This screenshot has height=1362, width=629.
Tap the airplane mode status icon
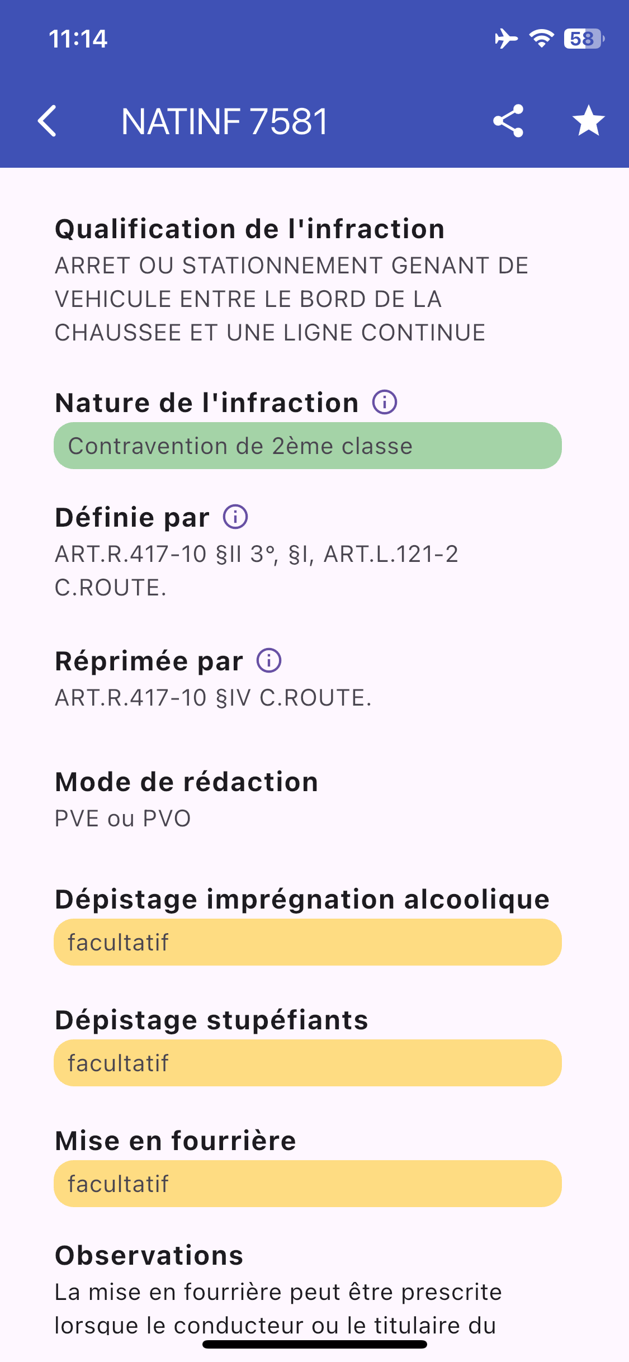coord(506,39)
